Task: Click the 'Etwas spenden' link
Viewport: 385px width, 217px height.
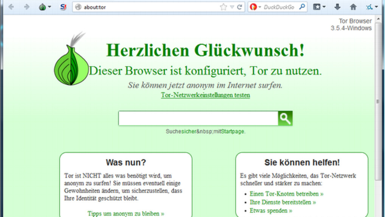Action: pyautogui.click(x=271, y=210)
